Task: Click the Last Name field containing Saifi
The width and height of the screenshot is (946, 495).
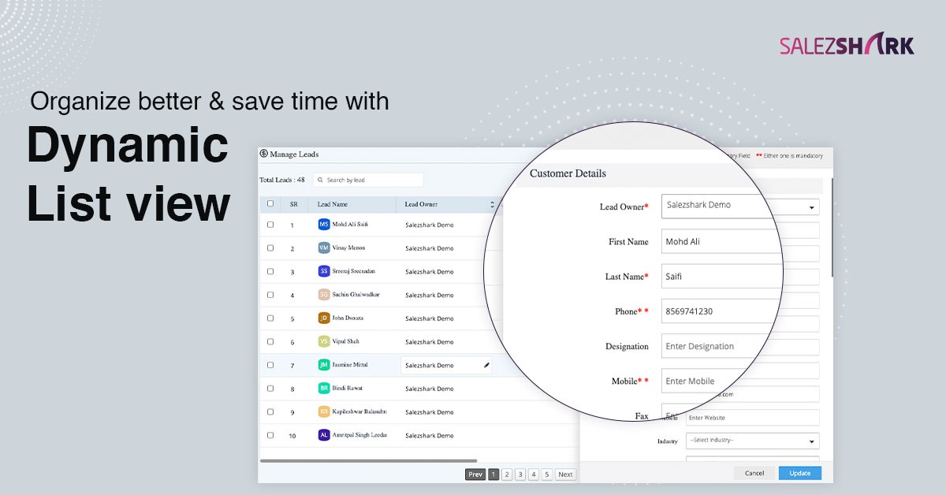Action: pos(721,276)
